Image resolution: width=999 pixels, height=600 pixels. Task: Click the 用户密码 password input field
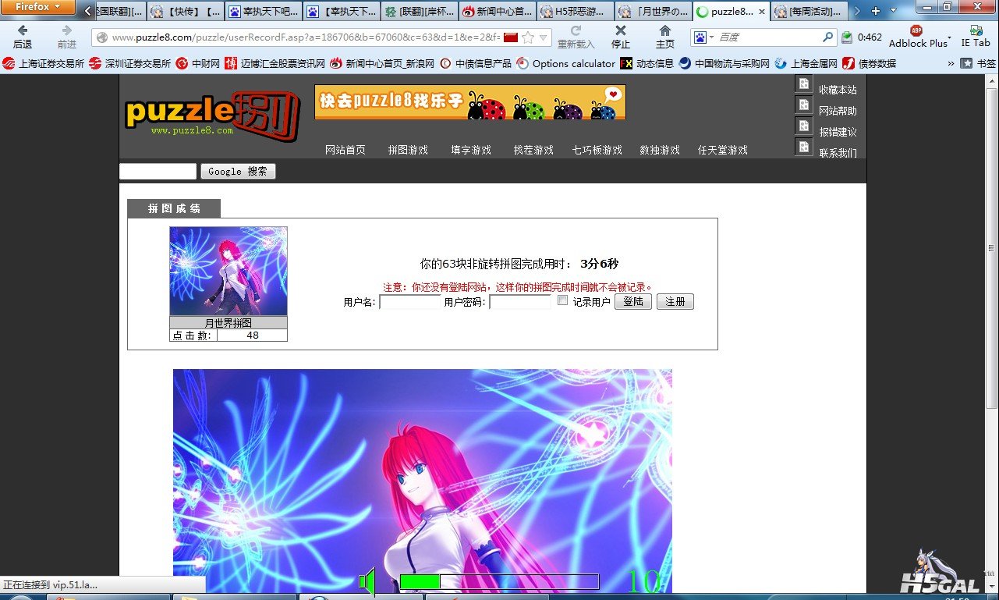[520, 302]
